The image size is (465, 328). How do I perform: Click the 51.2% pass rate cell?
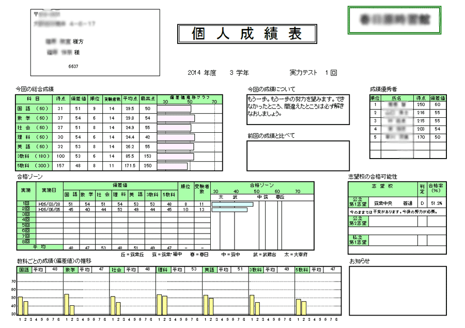point(437,204)
